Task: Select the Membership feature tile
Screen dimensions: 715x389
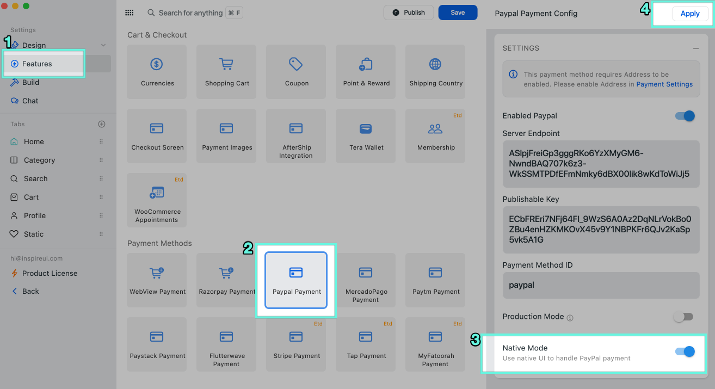Action: pos(435,137)
